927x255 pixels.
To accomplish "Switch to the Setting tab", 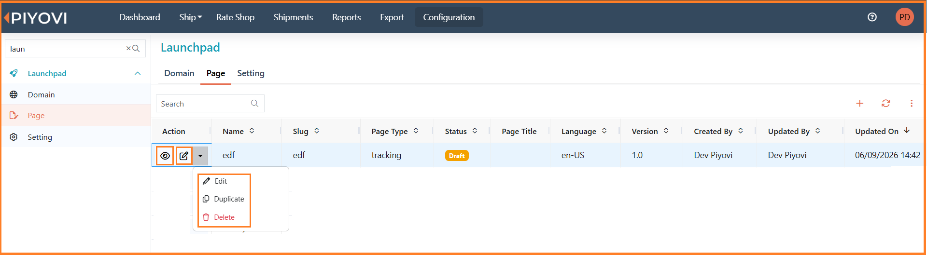I will click(x=251, y=73).
